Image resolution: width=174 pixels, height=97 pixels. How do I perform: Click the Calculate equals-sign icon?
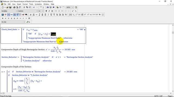click(54, 7)
